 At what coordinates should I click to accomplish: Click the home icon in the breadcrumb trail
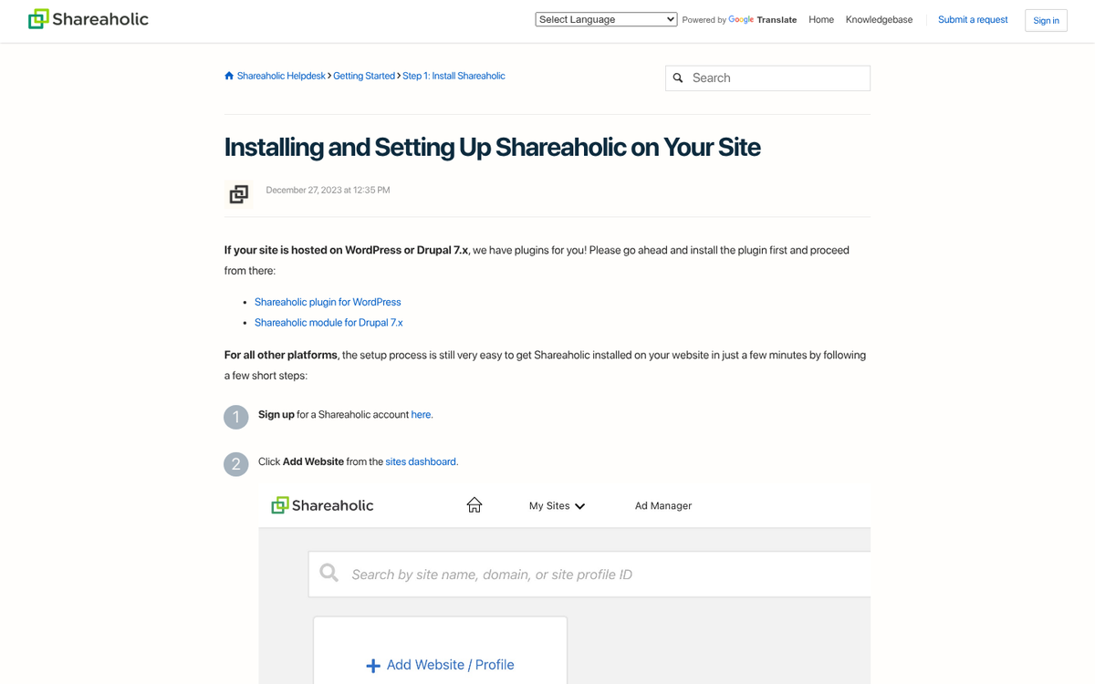click(228, 76)
